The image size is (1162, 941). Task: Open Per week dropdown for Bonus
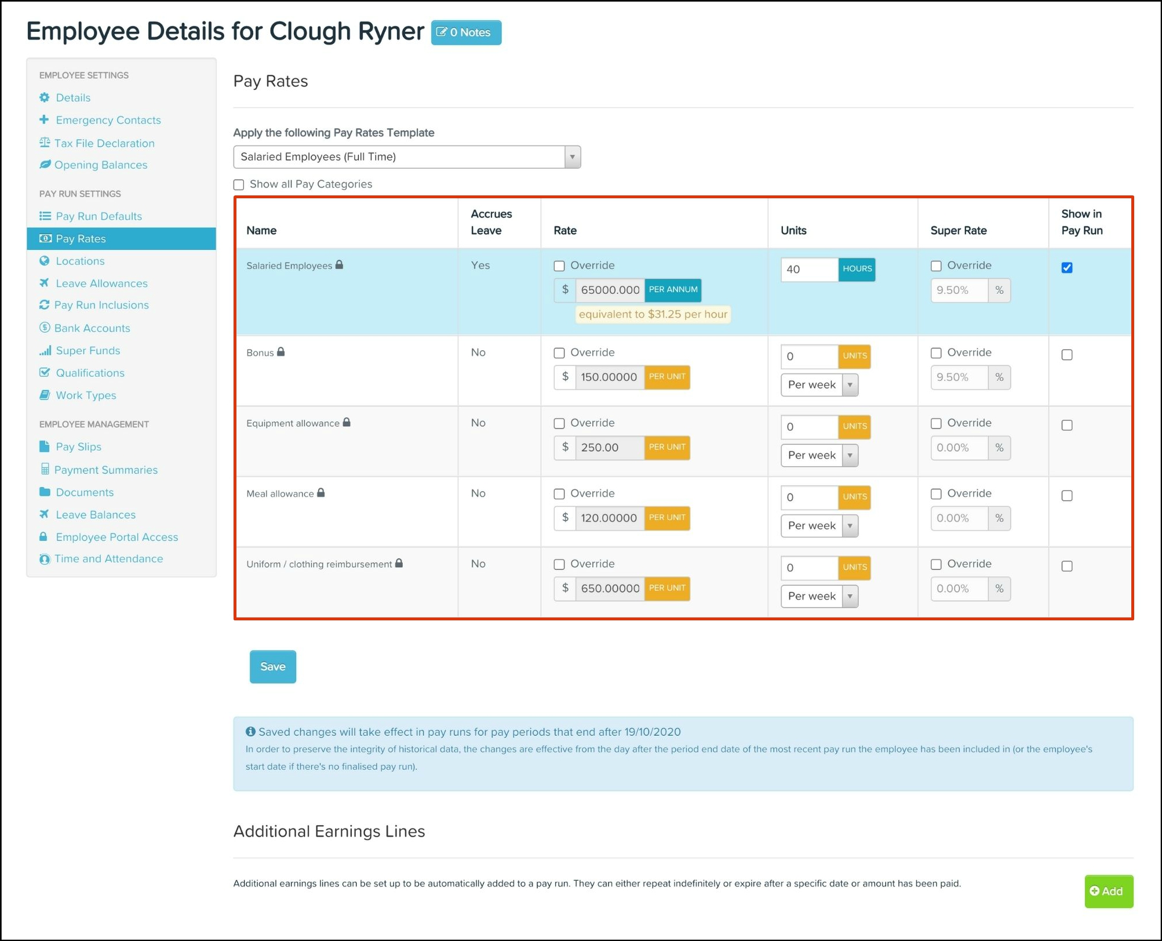[819, 385]
